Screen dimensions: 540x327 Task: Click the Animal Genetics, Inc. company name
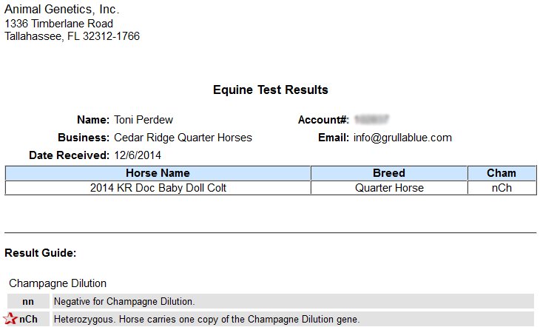click(x=61, y=10)
